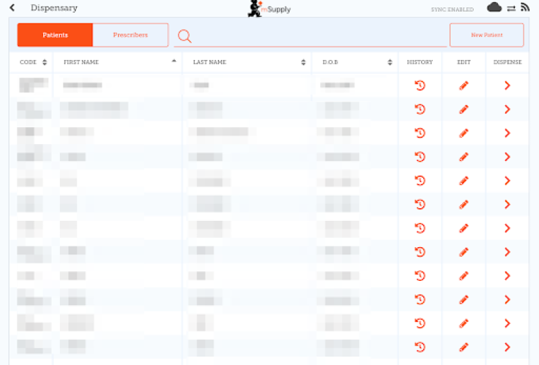
Task: Click the cloud sync icon in the header
Action: point(495,8)
